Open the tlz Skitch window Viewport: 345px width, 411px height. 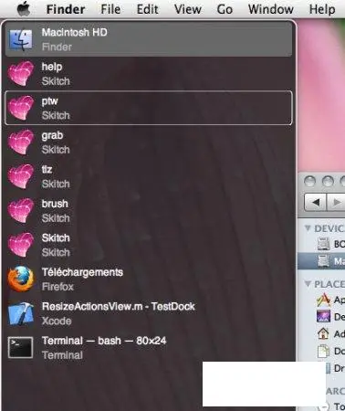pyautogui.click(x=149, y=176)
